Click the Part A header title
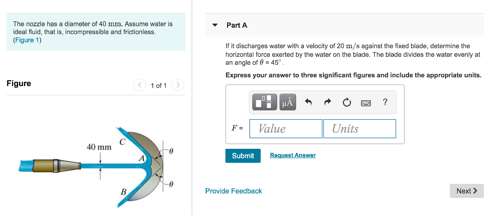The image size is (498, 215). (x=237, y=25)
